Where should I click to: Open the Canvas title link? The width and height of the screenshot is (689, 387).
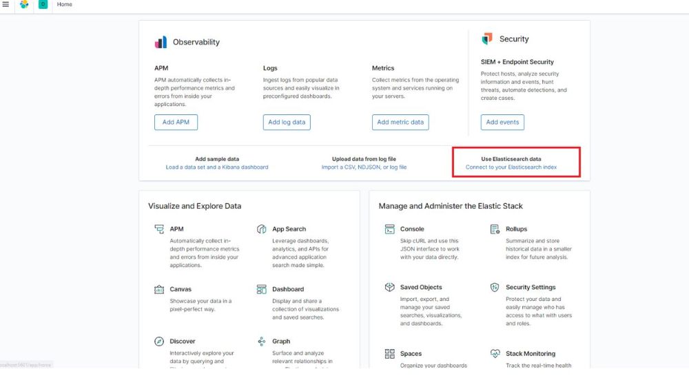point(180,289)
